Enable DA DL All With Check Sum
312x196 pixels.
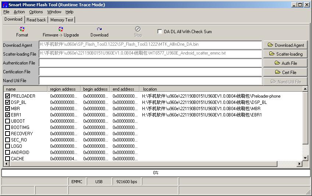pyautogui.click(x=160, y=31)
